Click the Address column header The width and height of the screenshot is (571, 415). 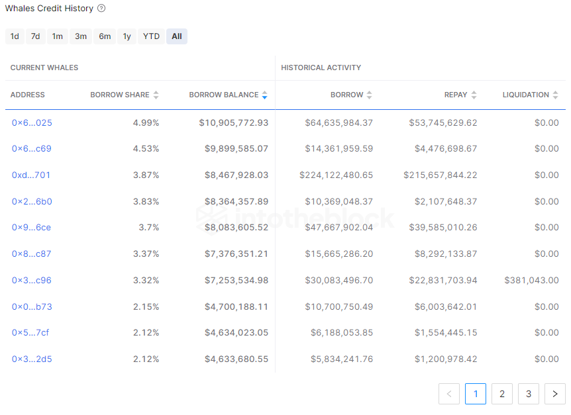pyautogui.click(x=28, y=95)
